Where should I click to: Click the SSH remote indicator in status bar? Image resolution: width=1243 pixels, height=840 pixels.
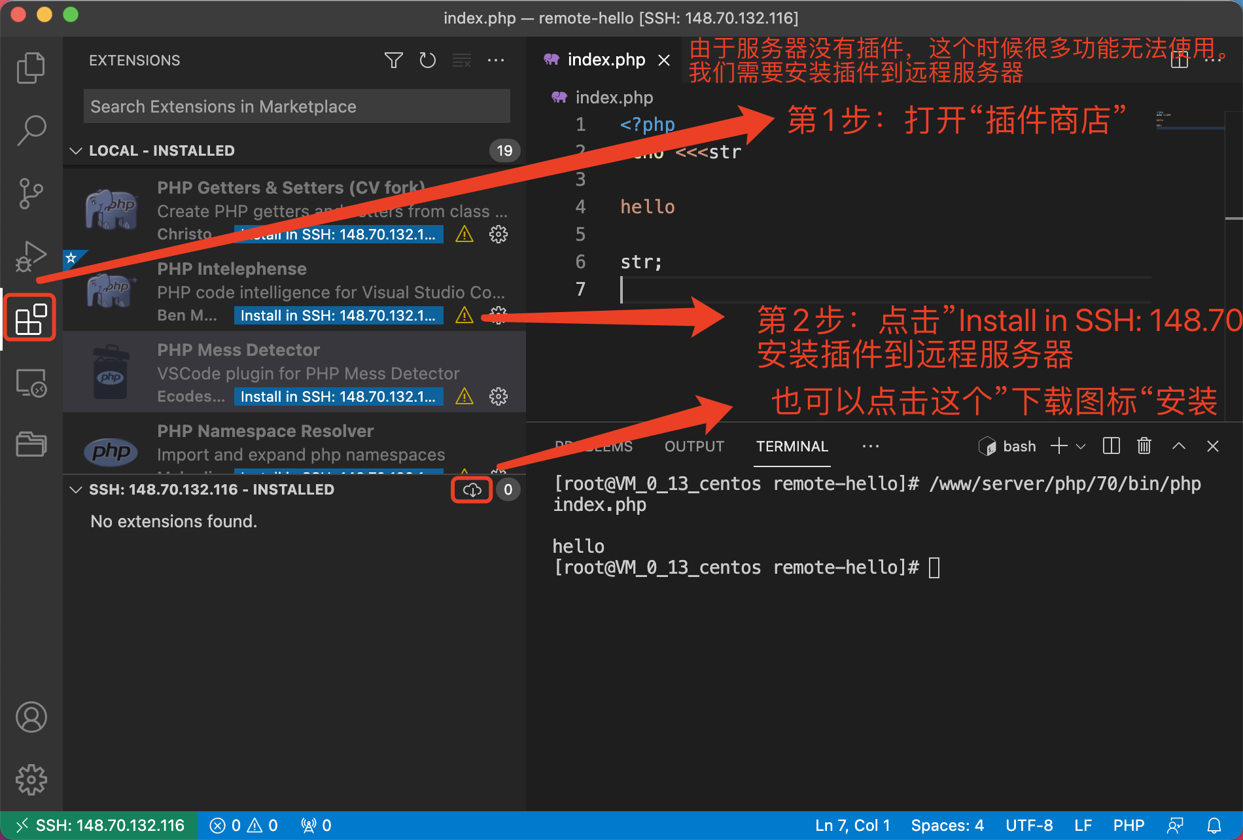click(x=99, y=826)
